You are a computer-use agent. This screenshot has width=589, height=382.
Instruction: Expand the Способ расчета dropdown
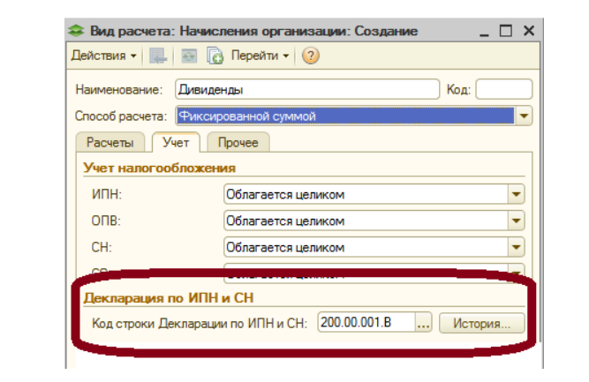524,116
